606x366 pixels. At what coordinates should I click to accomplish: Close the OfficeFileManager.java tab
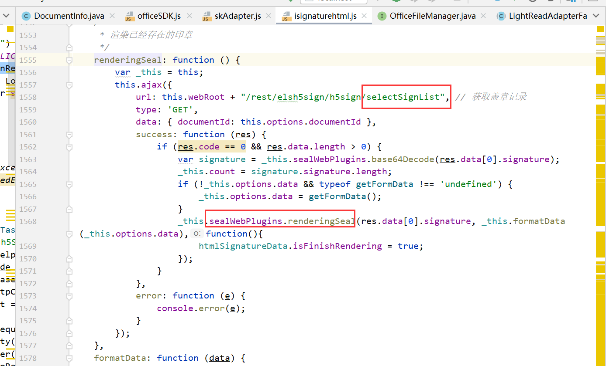[x=484, y=16]
